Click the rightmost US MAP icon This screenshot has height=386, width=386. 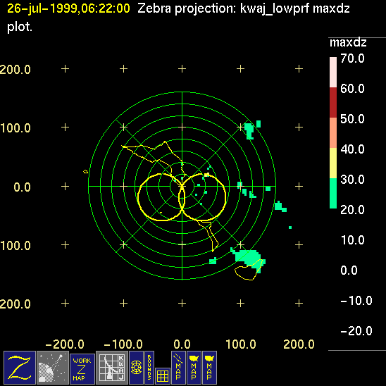click(209, 368)
